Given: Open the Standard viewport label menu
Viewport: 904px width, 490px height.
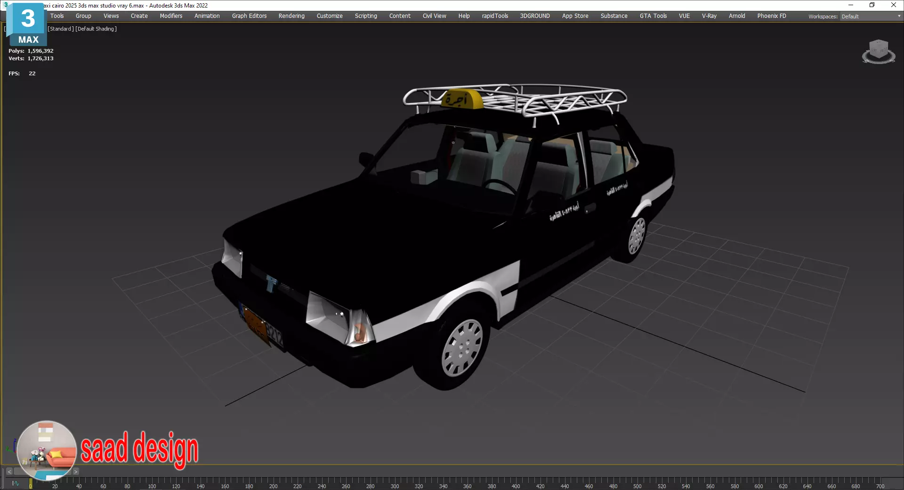Looking at the screenshot, I should click(x=61, y=29).
